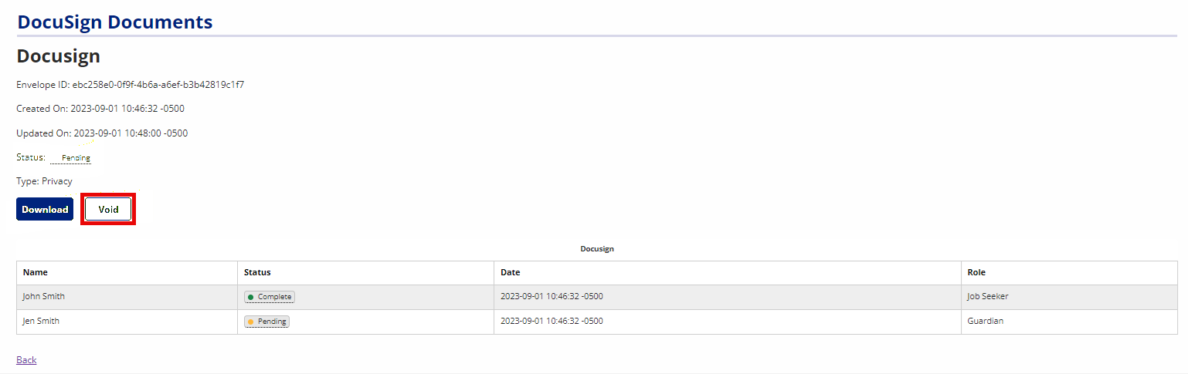
Task: Click the date cell in Jen Smith's row
Action: (x=728, y=322)
